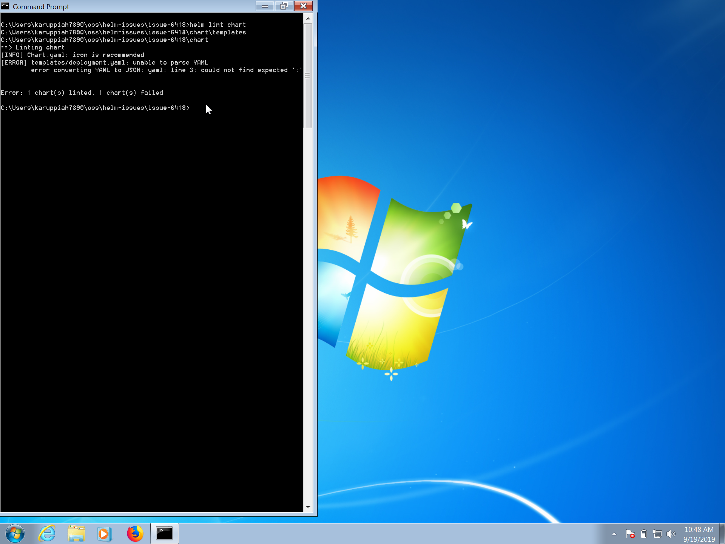Select the active Command Prompt taskbar icon
This screenshot has height=544, width=725.
point(165,533)
